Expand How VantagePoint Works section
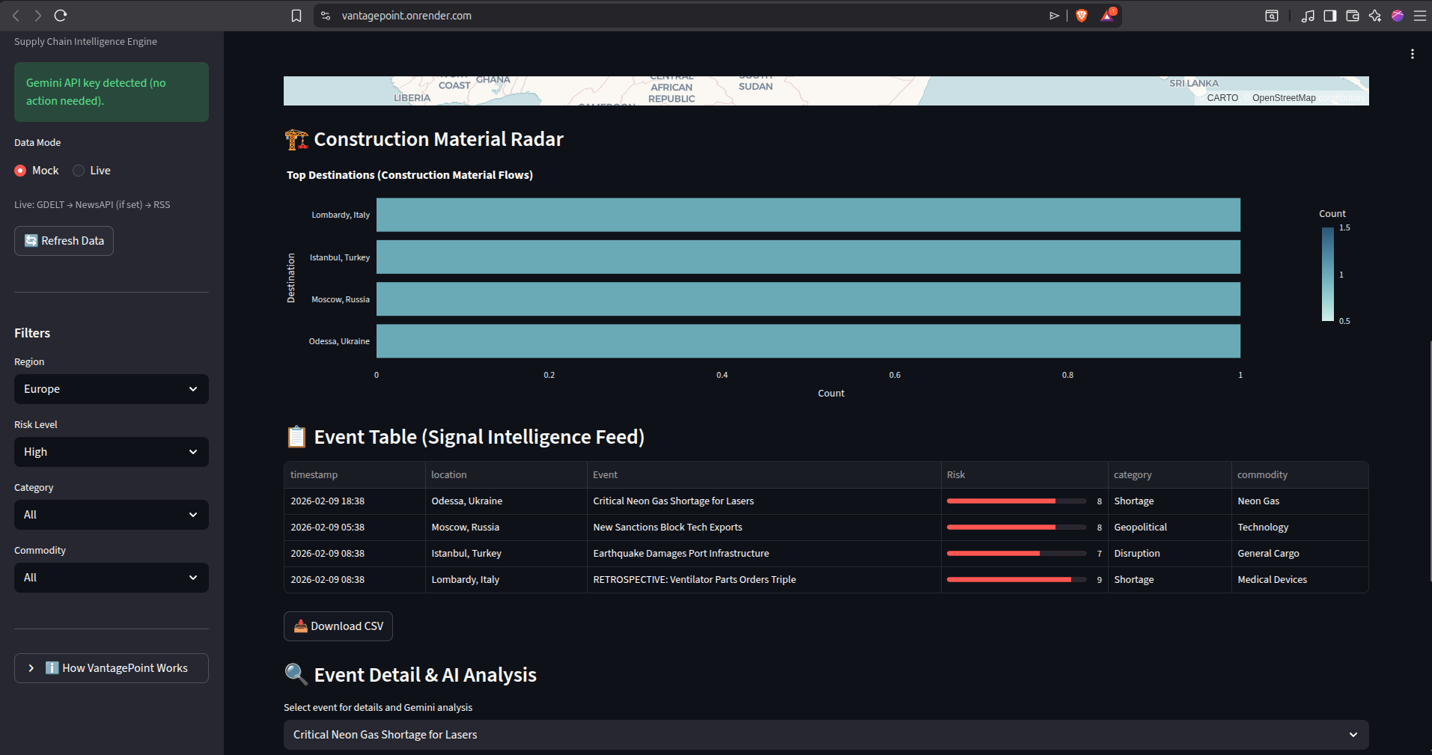The image size is (1432, 755). 112,668
